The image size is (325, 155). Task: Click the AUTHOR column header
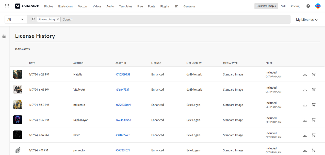coord(78,63)
